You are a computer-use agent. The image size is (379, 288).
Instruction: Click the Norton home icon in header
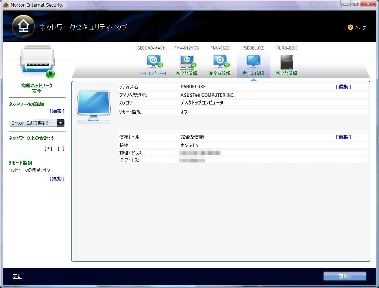23,27
